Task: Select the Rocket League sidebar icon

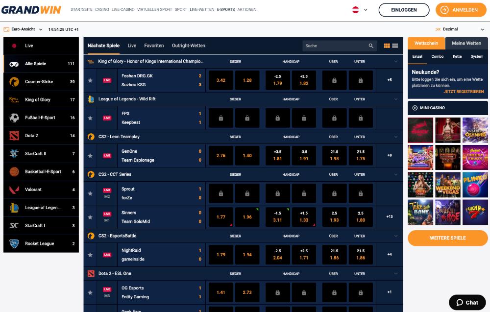Action: [14, 243]
